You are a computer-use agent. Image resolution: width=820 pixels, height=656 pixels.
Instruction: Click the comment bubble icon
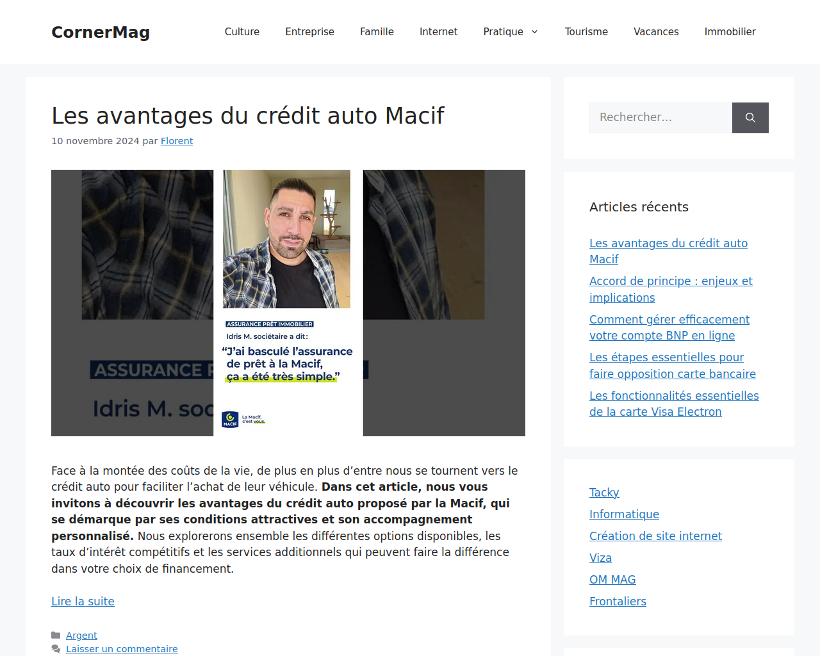click(x=56, y=649)
